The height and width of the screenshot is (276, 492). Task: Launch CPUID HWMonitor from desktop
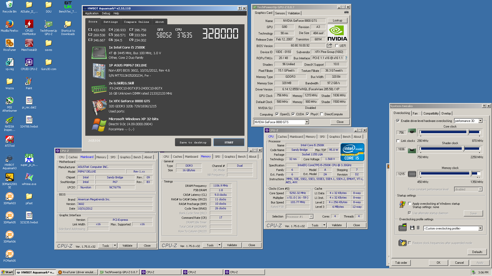coord(29,28)
